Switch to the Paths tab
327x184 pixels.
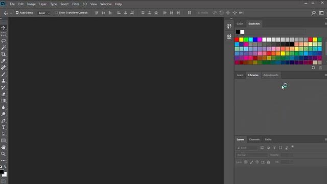click(x=268, y=140)
